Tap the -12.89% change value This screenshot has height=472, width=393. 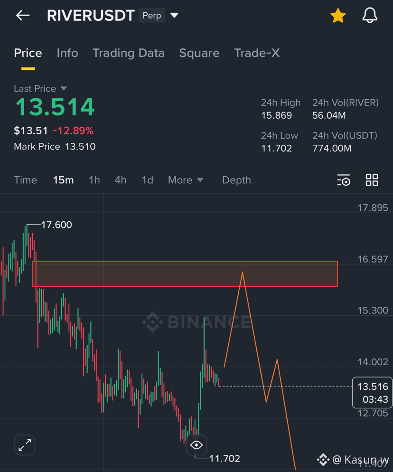(x=73, y=131)
